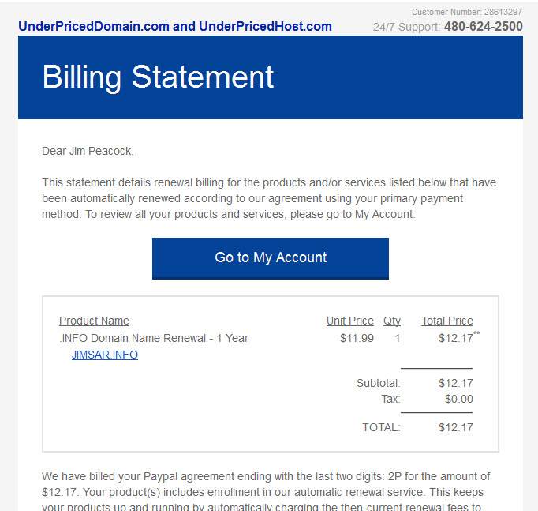Click the $11.99 unit price value

click(x=357, y=338)
